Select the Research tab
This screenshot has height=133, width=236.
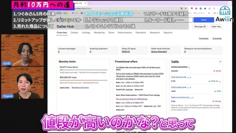pyautogui.click(x=155, y=32)
